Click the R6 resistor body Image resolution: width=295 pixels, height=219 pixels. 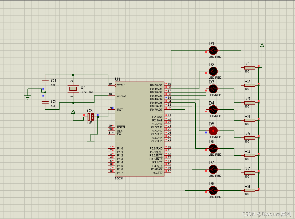250,155
